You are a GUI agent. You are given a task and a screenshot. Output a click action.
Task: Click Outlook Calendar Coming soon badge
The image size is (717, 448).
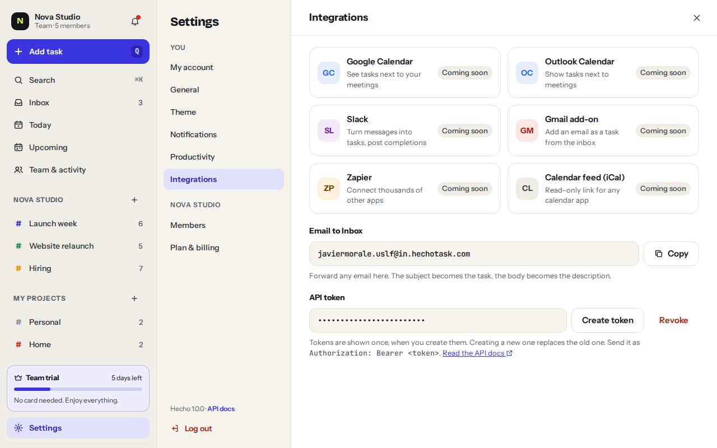coord(663,73)
